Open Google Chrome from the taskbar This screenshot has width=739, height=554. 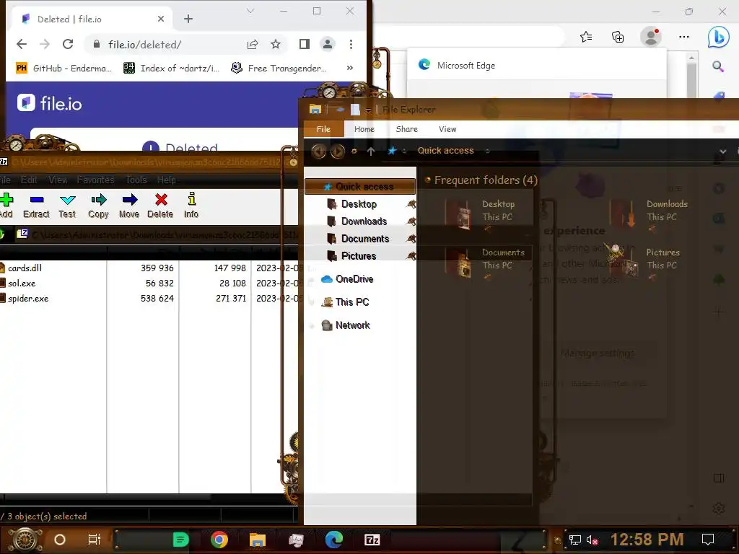coord(219,540)
